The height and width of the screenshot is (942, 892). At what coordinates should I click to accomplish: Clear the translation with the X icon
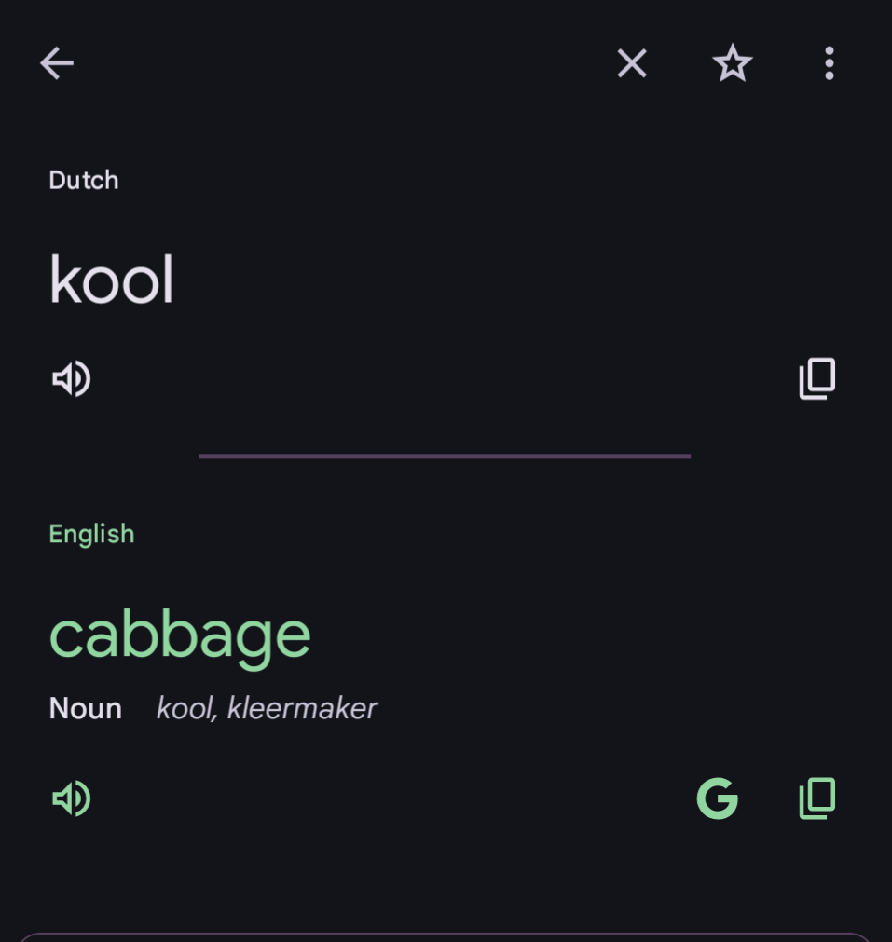click(x=632, y=63)
